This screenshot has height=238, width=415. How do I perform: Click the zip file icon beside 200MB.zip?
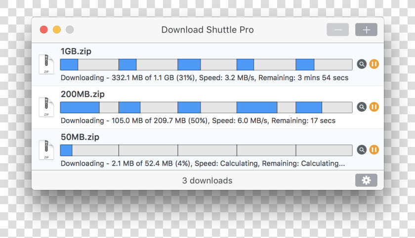pyautogui.click(x=46, y=107)
